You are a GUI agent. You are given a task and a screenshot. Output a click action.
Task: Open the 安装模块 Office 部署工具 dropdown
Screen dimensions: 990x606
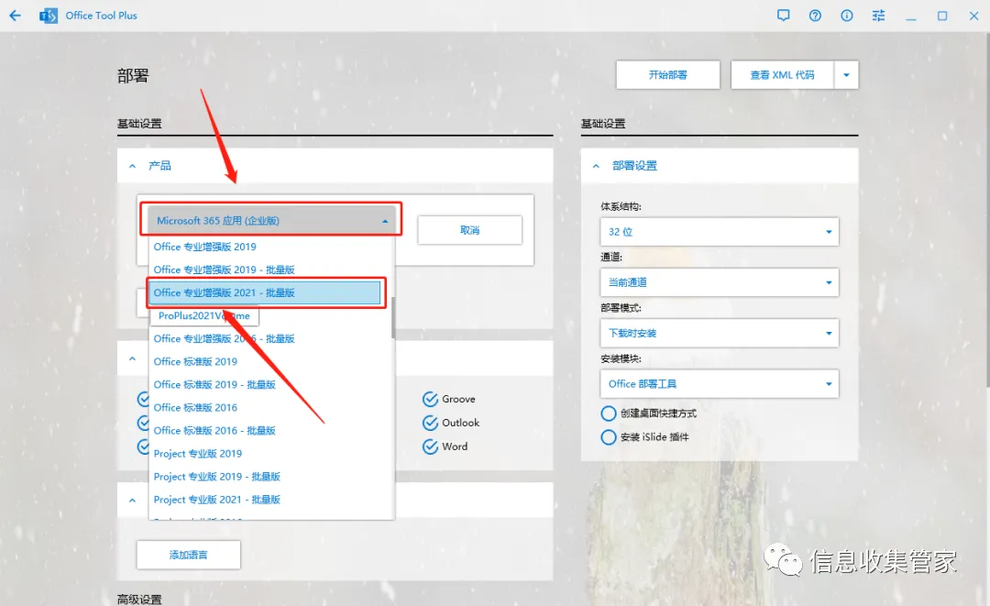click(x=720, y=384)
